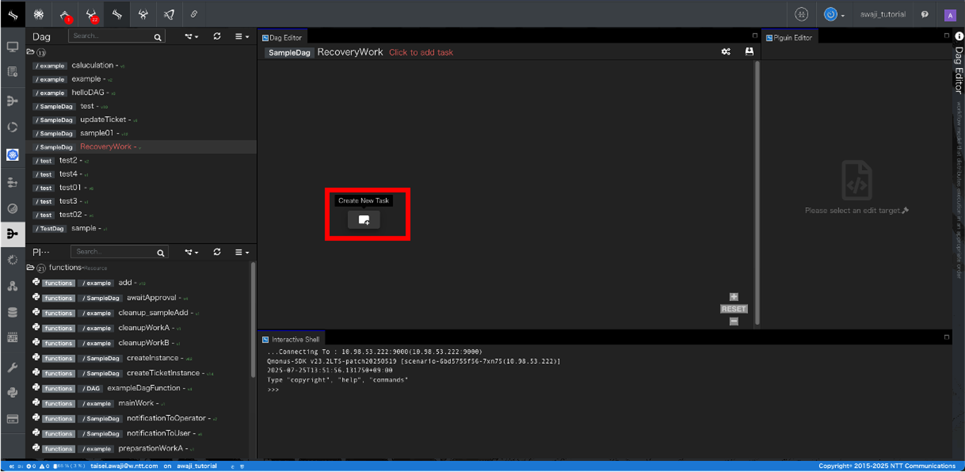Click the Python icon in left sidebar
The width and height of the screenshot is (965, 472).
coord(13,392)
